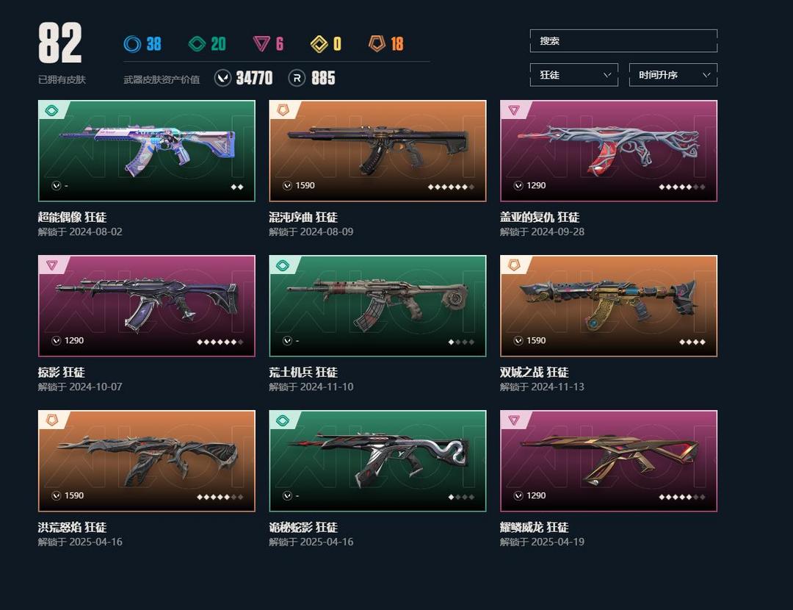793x610 pixels.
Task: Open the 双城之战 狂徒 skin card
Action: coord(609,306)
